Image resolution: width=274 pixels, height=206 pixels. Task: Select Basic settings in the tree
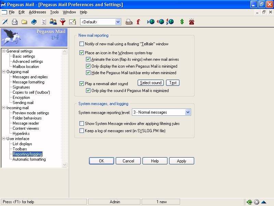click(x=24, y=56)
